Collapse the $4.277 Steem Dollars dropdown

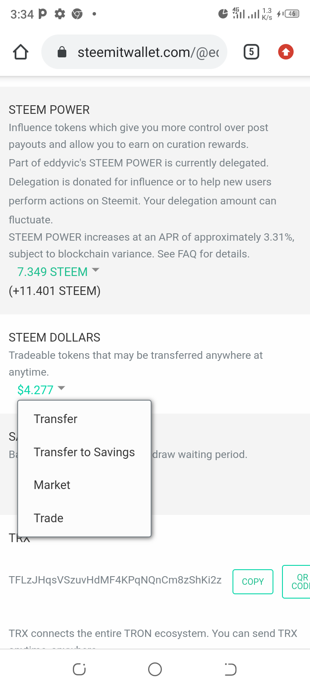tap(41, 390)
